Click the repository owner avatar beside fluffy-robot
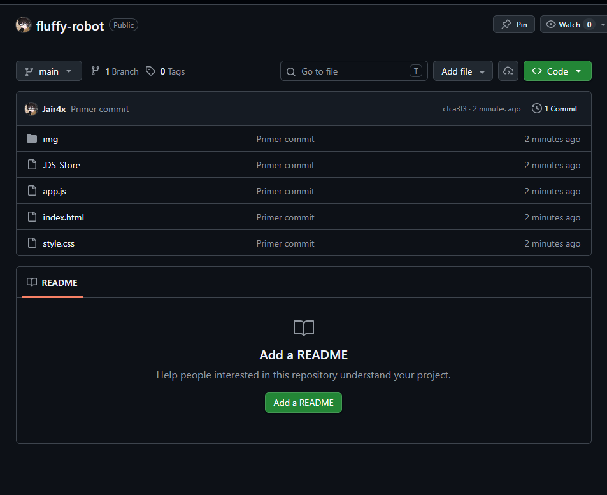Viewport: 607px width, 495px height. pyautogui.click(x=24, y=25)
